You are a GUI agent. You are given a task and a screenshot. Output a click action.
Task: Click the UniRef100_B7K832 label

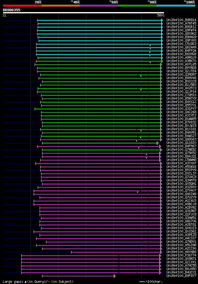(181, 122)
